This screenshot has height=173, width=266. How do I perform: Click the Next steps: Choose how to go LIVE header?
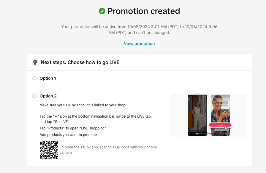[x=80, y=62]
